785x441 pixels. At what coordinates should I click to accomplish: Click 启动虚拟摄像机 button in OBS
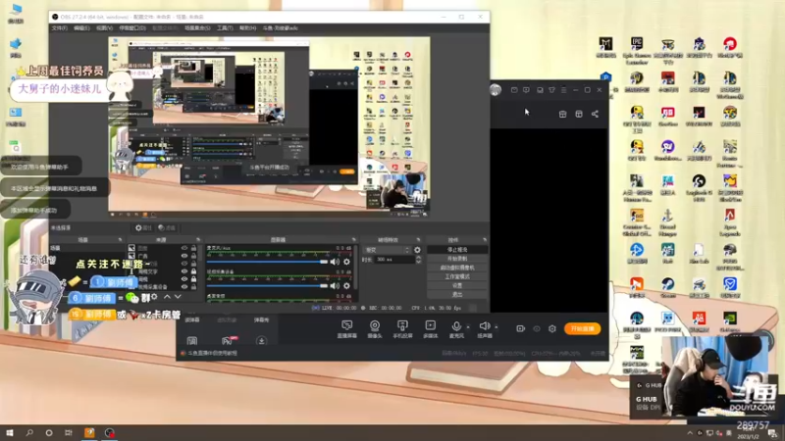457,268
